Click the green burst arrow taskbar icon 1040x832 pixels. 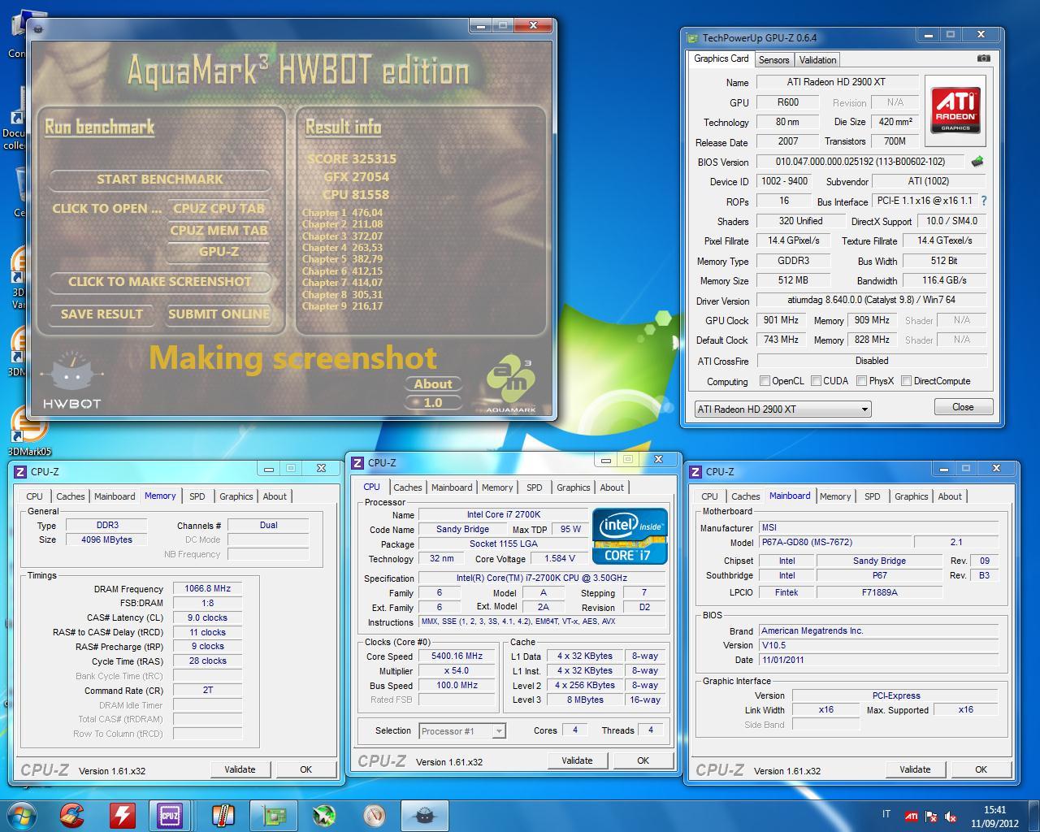pos(324,814)
